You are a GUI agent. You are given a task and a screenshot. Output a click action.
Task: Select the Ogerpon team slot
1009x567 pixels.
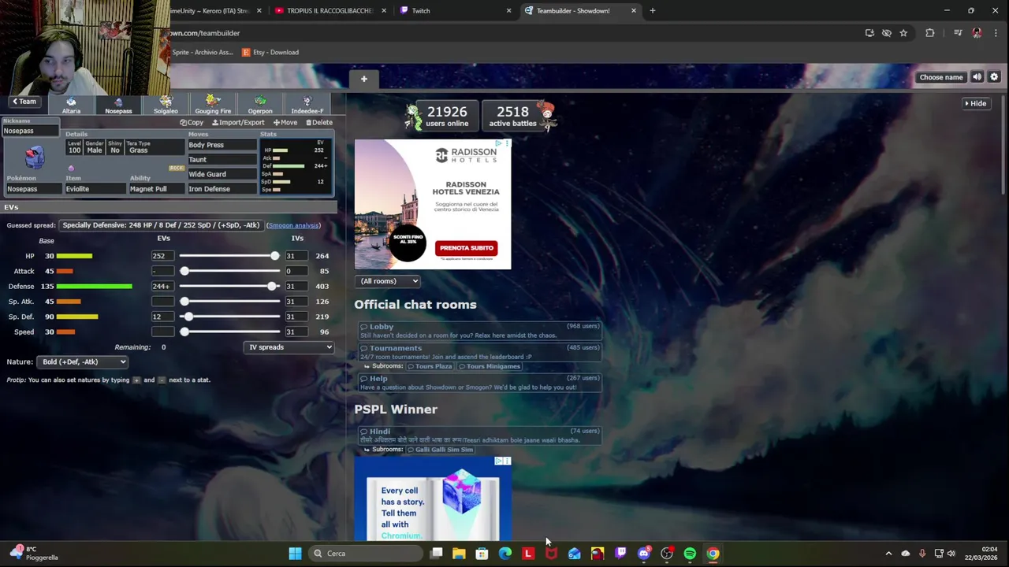pyautogui.click(x=260, y=105)
